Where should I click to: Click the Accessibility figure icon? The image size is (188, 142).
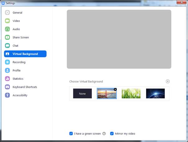tap(7, 95)
